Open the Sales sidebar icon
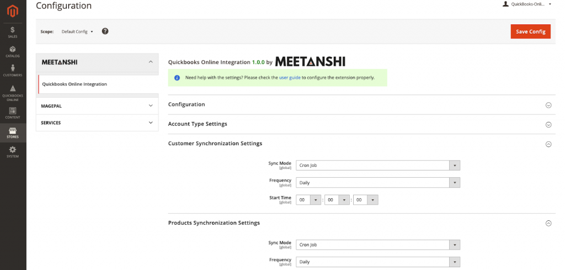This screenshot has height=270, width=565. 13,31
